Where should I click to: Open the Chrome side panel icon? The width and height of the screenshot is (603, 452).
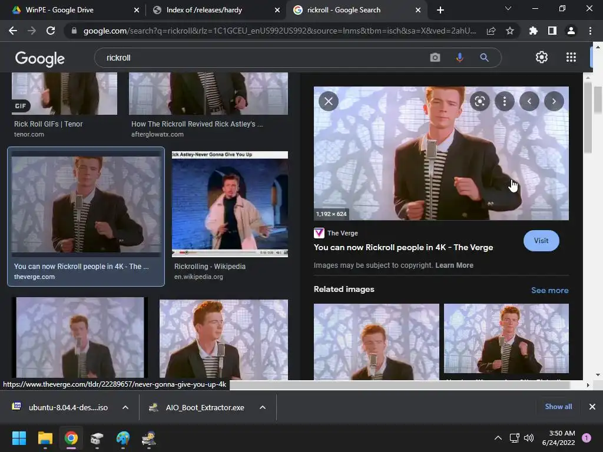click(x=552, y=31)
